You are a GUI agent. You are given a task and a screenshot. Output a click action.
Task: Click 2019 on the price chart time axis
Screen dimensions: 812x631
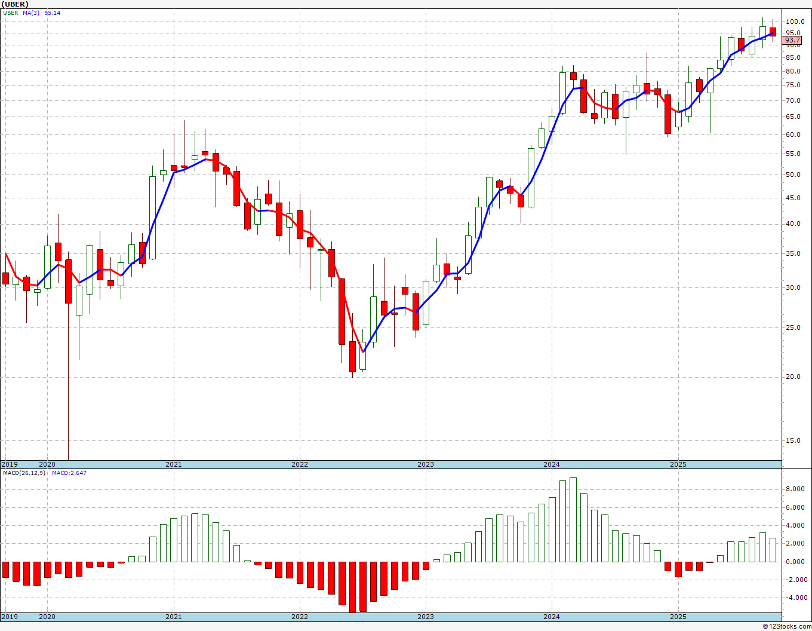pyautogui.click(x=10, y=464)
